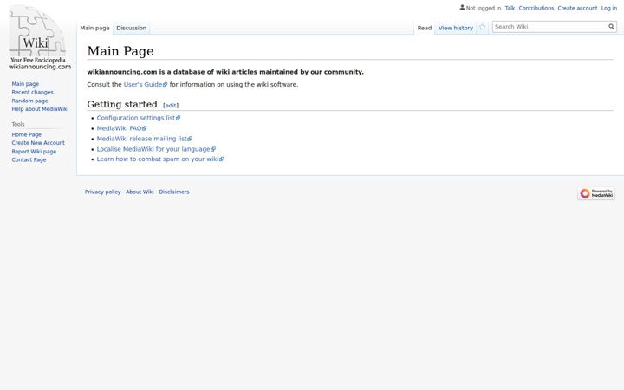Open Report Wiki page link
Viewport: 624px width, 390px height.
34,151
